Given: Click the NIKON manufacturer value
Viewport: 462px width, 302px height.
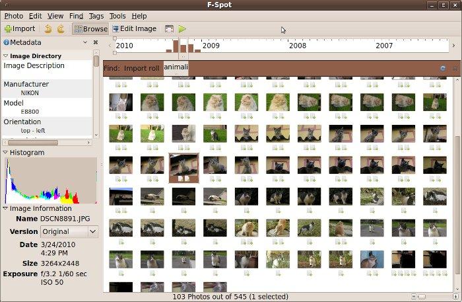Looking at the screenshot, I should pos(30,93).
